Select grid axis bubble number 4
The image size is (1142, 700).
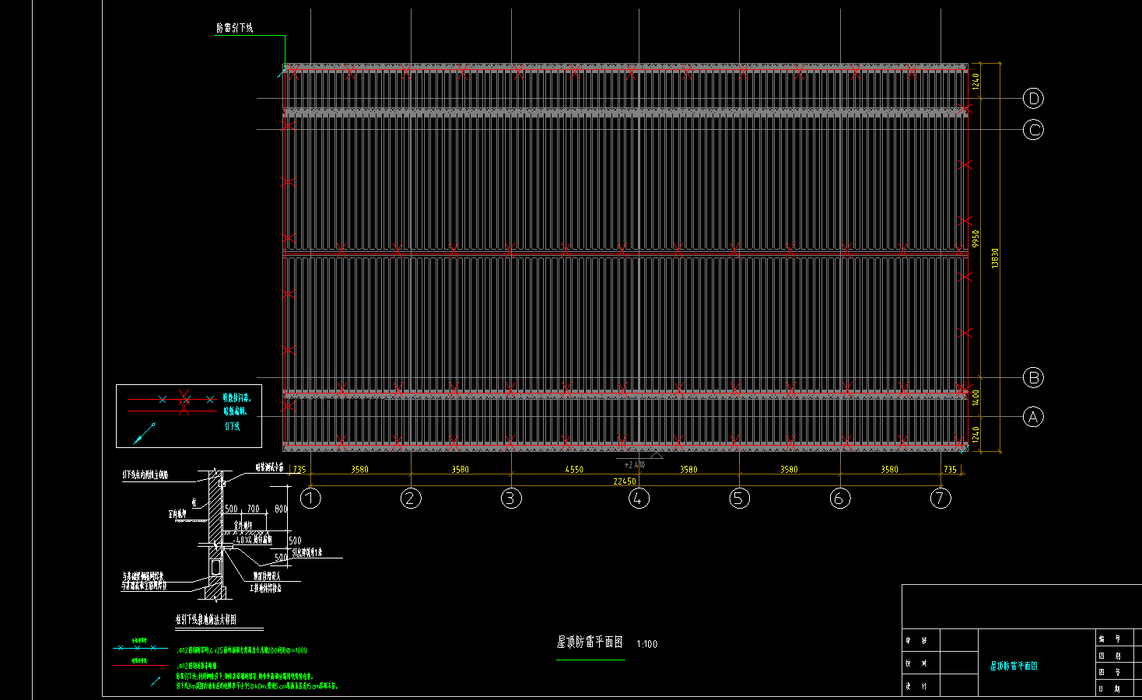pos(639,498)
